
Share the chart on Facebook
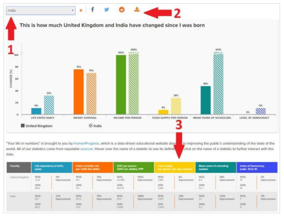pos(93,10)
